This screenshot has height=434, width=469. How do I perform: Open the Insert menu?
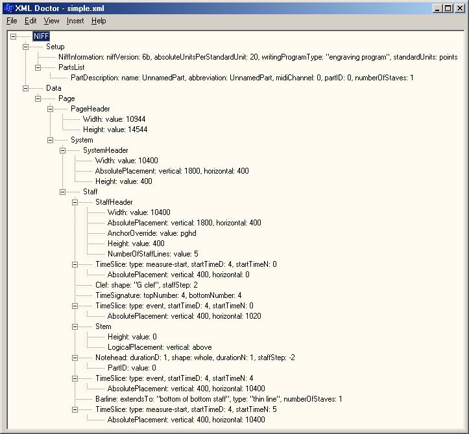click(x=75, y=21)
